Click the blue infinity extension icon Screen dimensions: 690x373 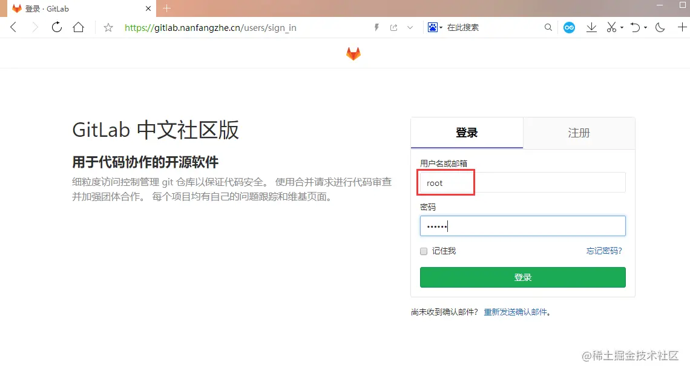569,27
